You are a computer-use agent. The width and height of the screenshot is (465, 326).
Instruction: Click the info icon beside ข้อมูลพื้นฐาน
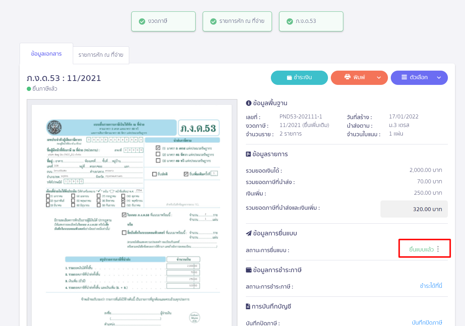[x=249, y=103]
